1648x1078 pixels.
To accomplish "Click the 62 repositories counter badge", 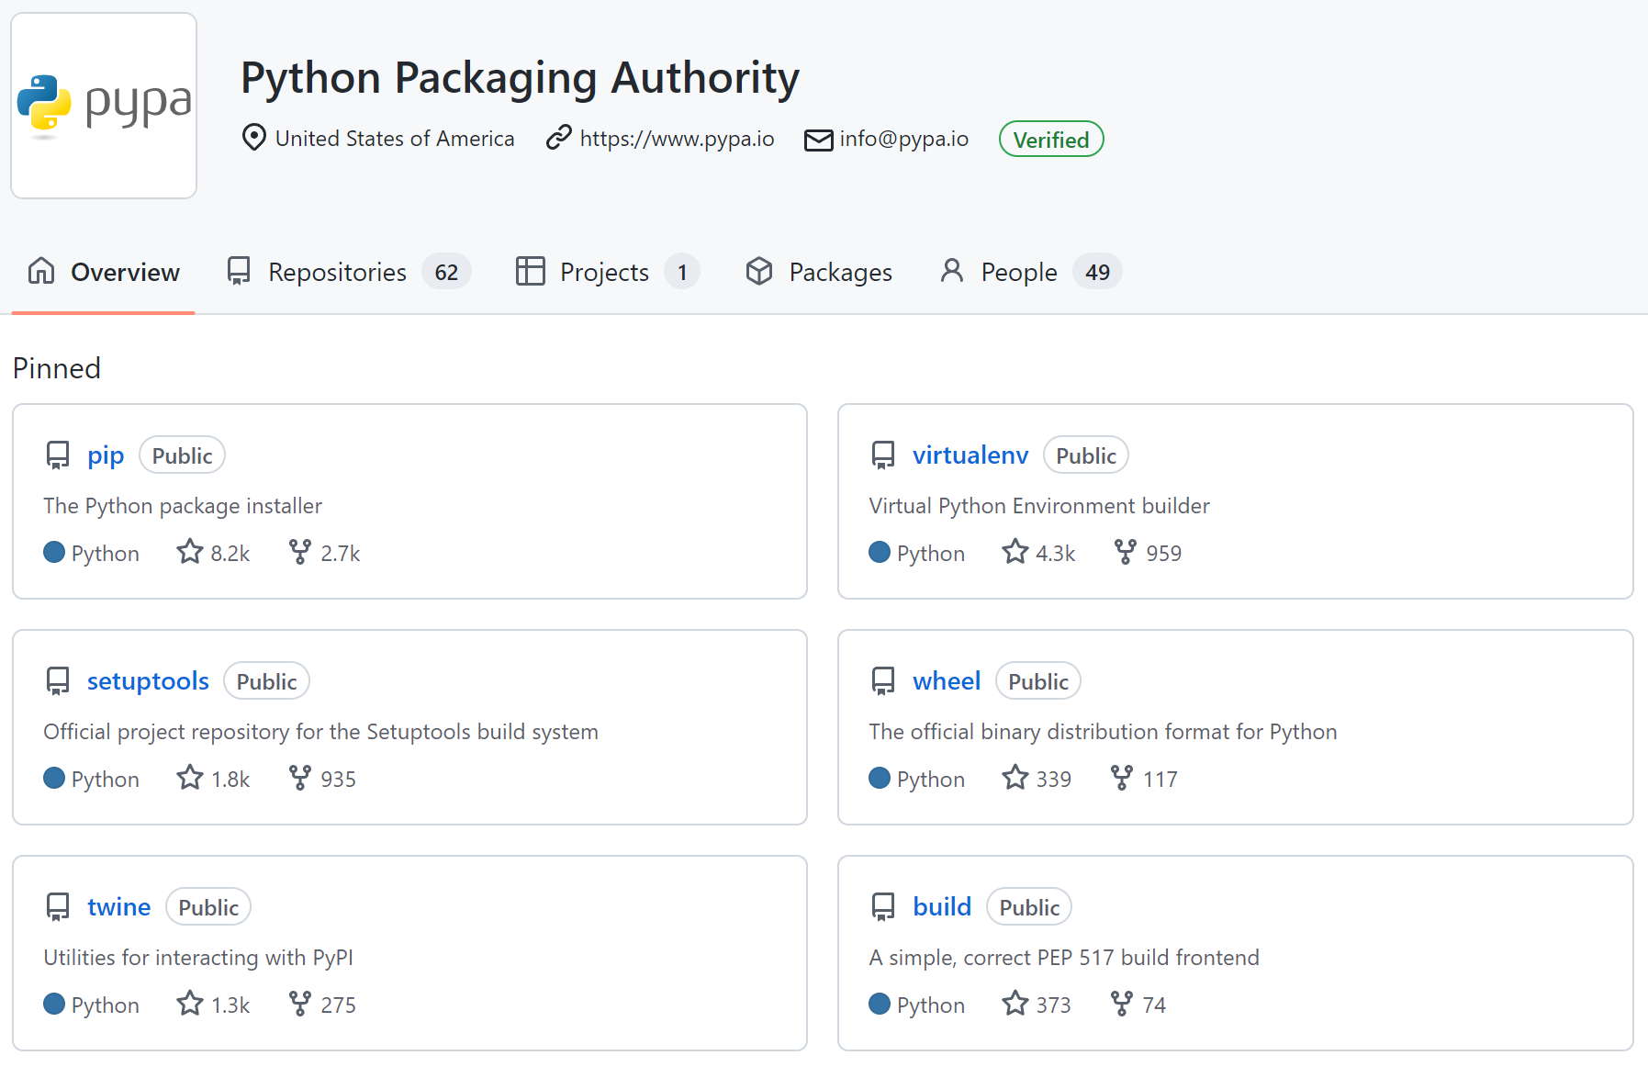I will pos(446,272).
